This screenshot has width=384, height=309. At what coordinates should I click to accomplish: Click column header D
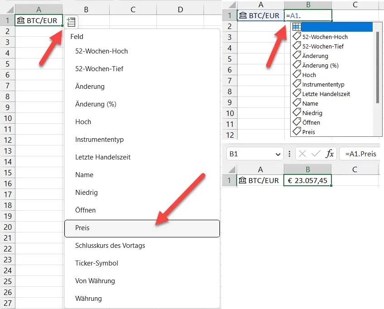tap(180, 10)
